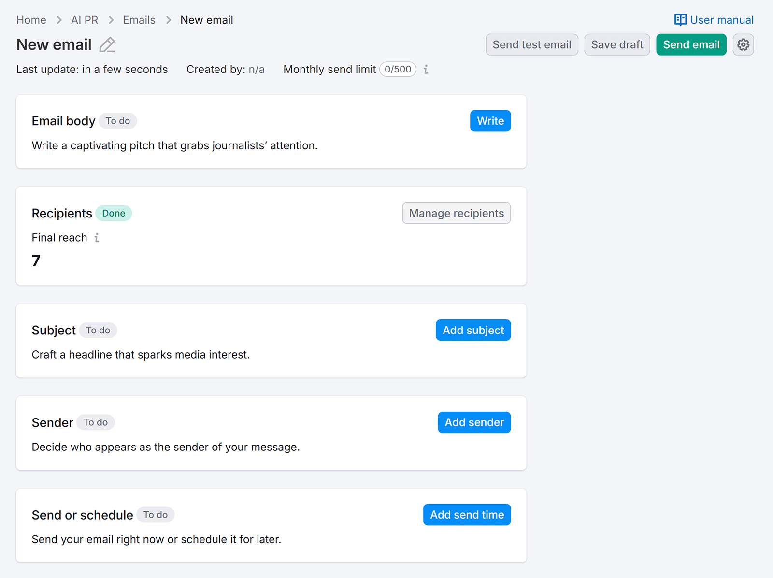Click Add subject to craft a headline
Screen dimensions: 773x578
coord(473,330)
